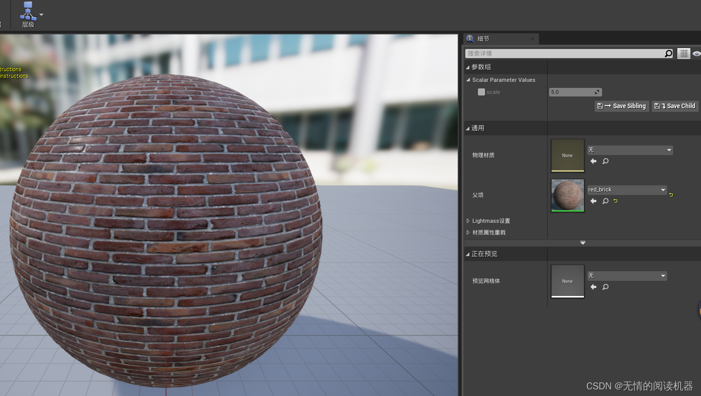
Task: Browse 物理材质 asset with magnifier icon
Action: [605, 161]
